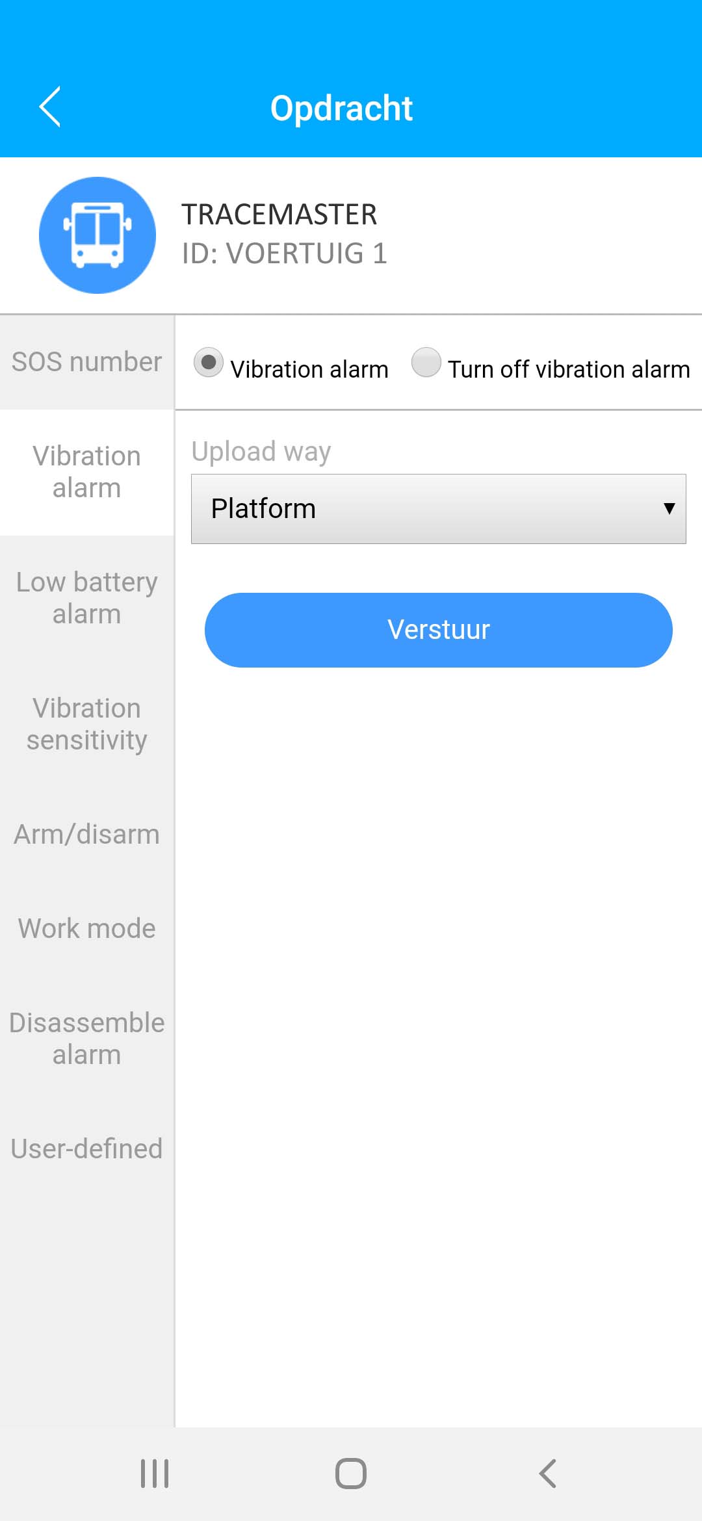Tap the ID: VOERTUIG 1 label
Image resolution: width=702 pixels, height=1521 pixels.
click(285, 253)
